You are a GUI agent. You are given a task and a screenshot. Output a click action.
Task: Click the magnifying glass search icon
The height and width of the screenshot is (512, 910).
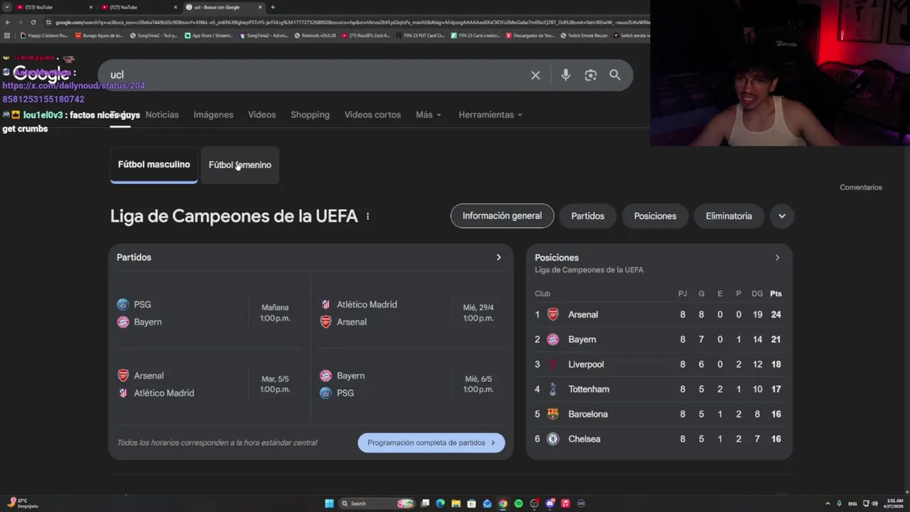[615, 75]
